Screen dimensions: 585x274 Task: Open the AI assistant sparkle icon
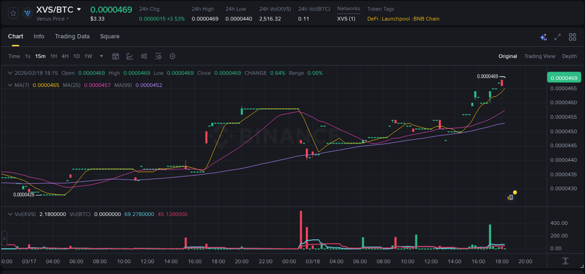tap(543, 37)
